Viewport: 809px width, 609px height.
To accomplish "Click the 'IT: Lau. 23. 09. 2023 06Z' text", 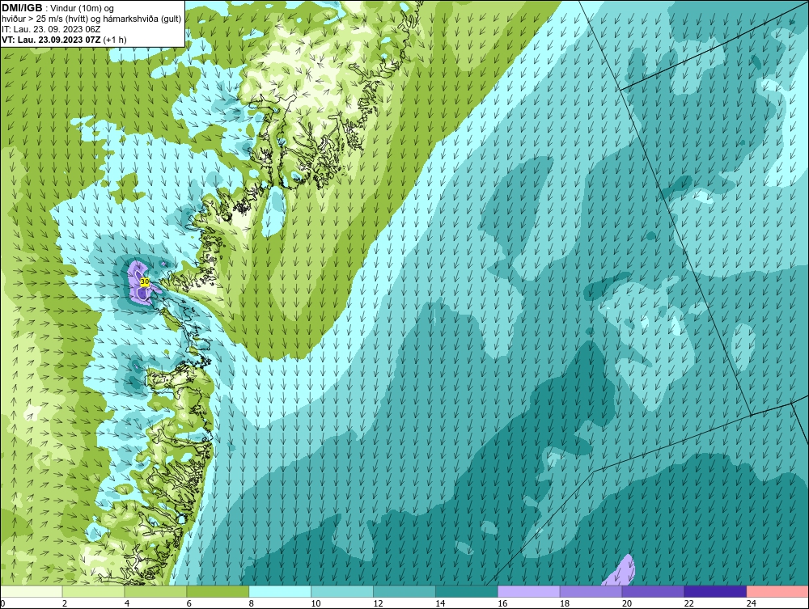I will [51, 29].
